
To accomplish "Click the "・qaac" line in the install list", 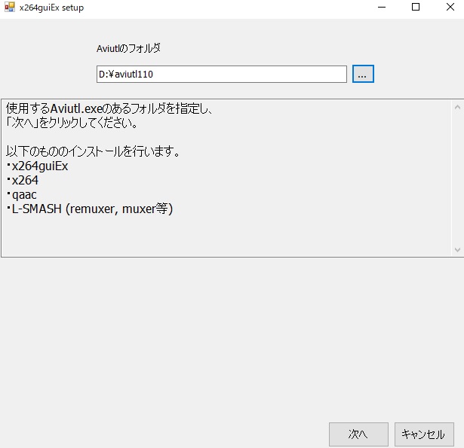I will click(x=21, y=194).
